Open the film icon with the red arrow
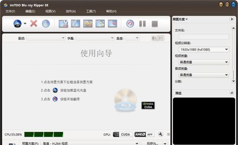Screen dimensions: 238x145 tap(113, 24)
